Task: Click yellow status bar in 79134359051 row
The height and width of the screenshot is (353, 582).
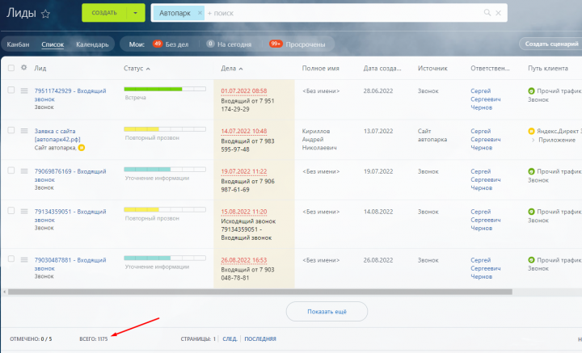Action: pyautogui.click(x=165, y=209)
